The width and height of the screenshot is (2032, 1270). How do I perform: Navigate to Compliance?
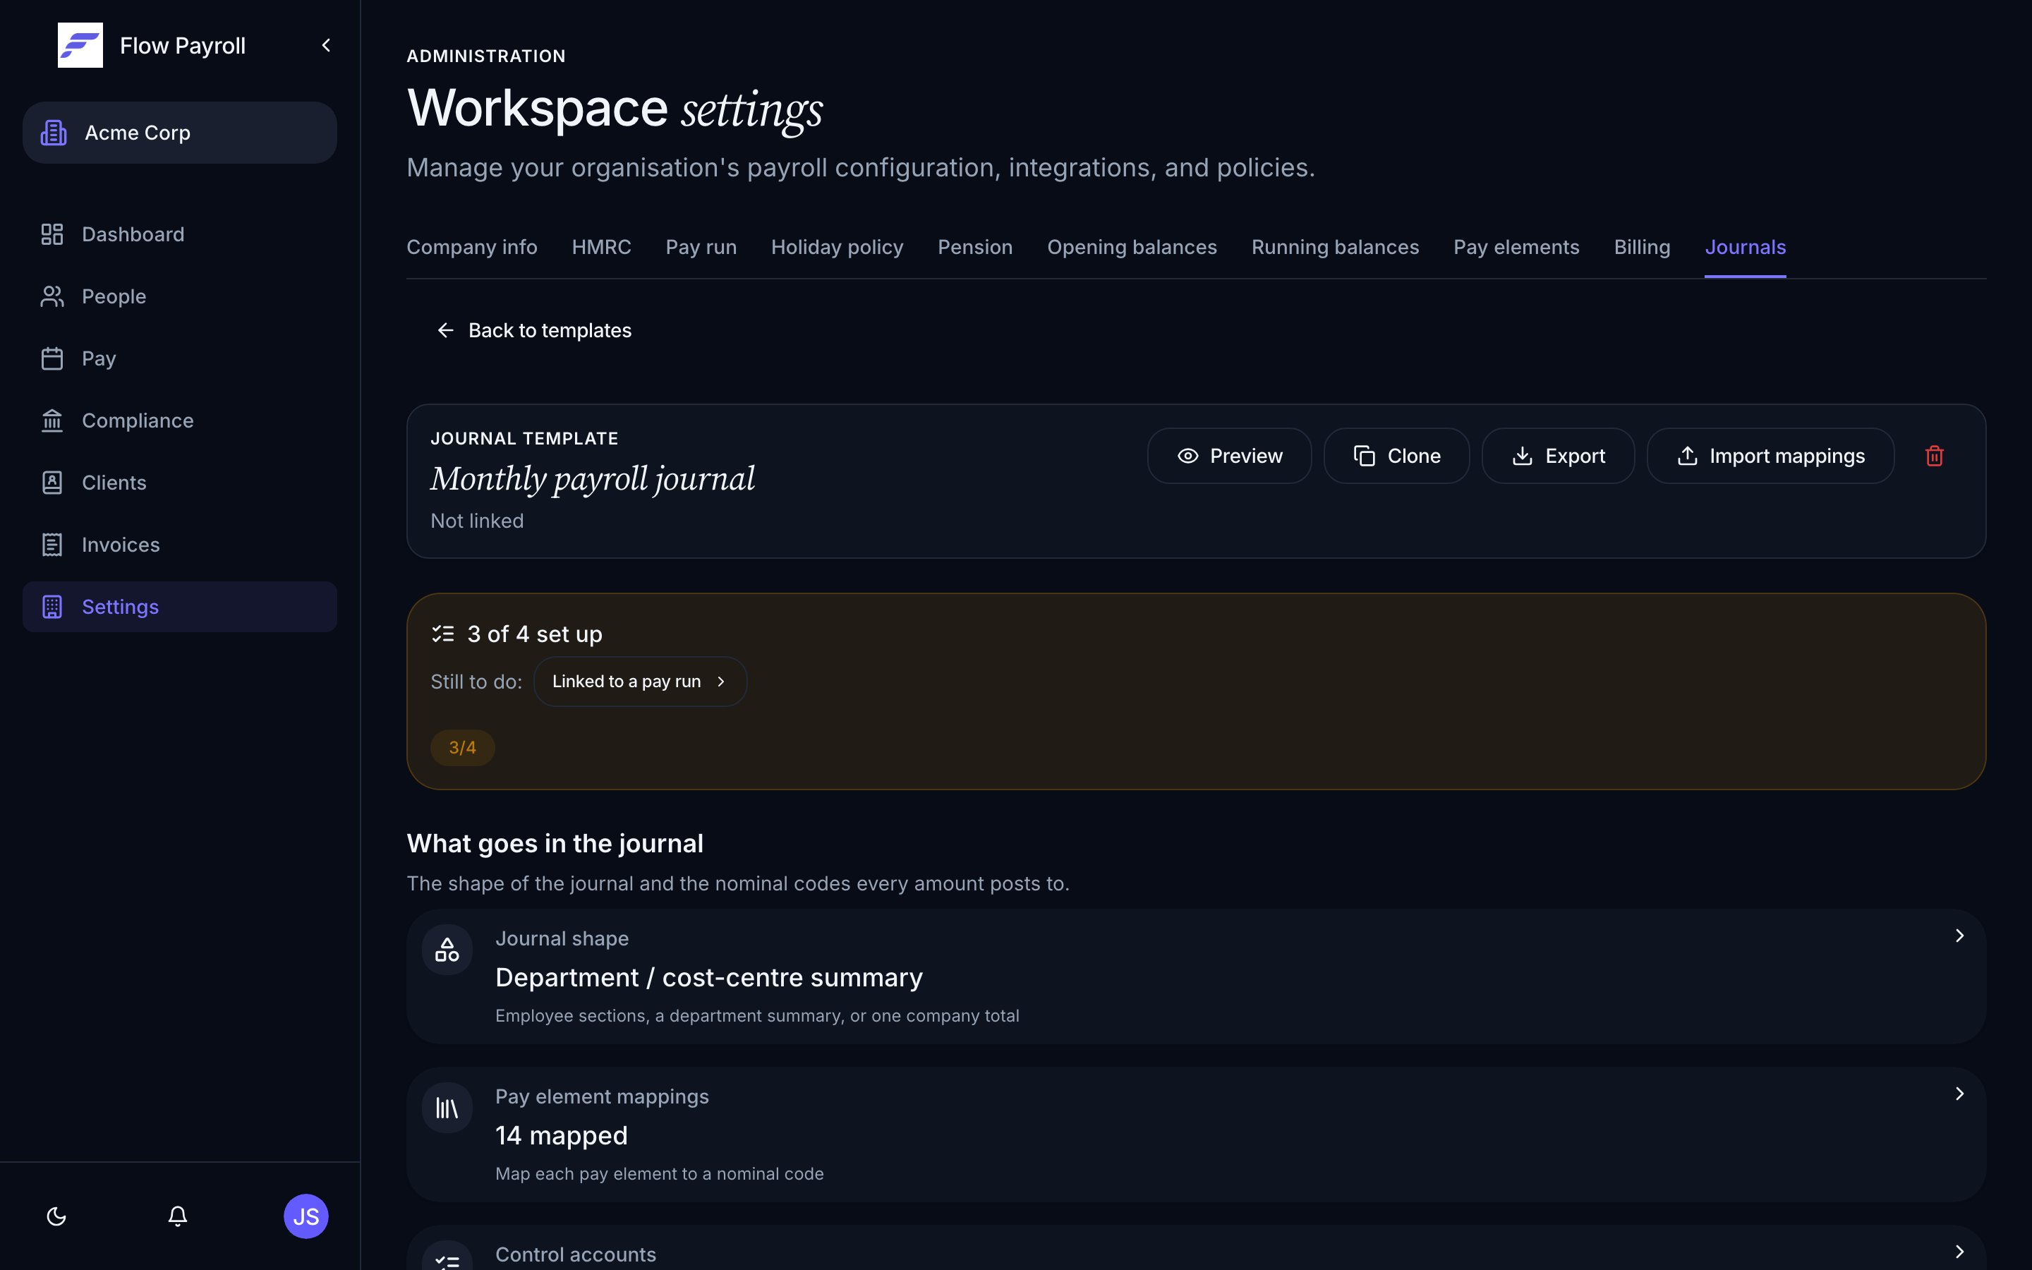[180, 421]
